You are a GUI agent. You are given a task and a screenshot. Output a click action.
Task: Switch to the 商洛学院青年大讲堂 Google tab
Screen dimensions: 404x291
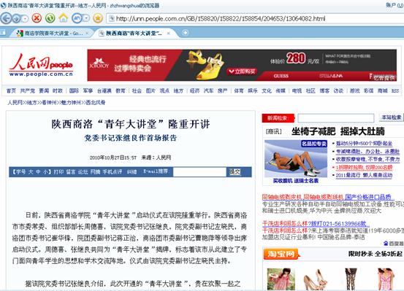tap(52, 34)
